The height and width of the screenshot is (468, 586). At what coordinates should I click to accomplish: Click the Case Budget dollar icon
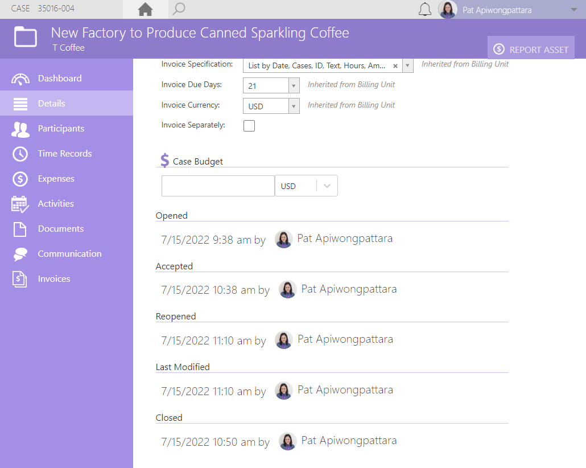pos(164,160)
